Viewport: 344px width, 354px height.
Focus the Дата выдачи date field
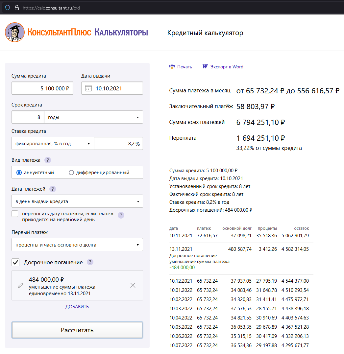click(x=112, y=88)
